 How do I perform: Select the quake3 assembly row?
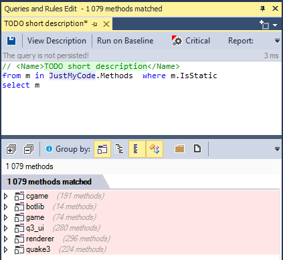153,249
